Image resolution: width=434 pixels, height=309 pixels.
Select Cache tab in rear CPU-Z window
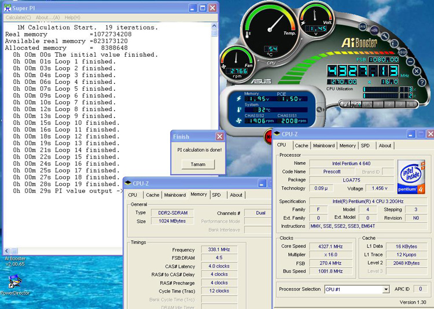(153, 195)
